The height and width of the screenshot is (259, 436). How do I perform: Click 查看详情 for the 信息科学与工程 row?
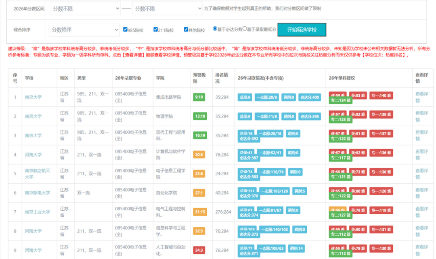421,231
